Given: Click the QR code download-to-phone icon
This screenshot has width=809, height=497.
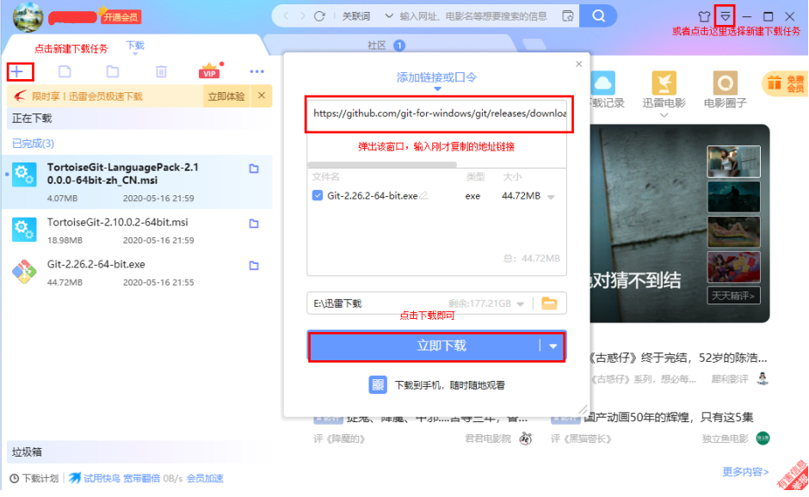Looking at the screenshot, I should pos(378,384).
